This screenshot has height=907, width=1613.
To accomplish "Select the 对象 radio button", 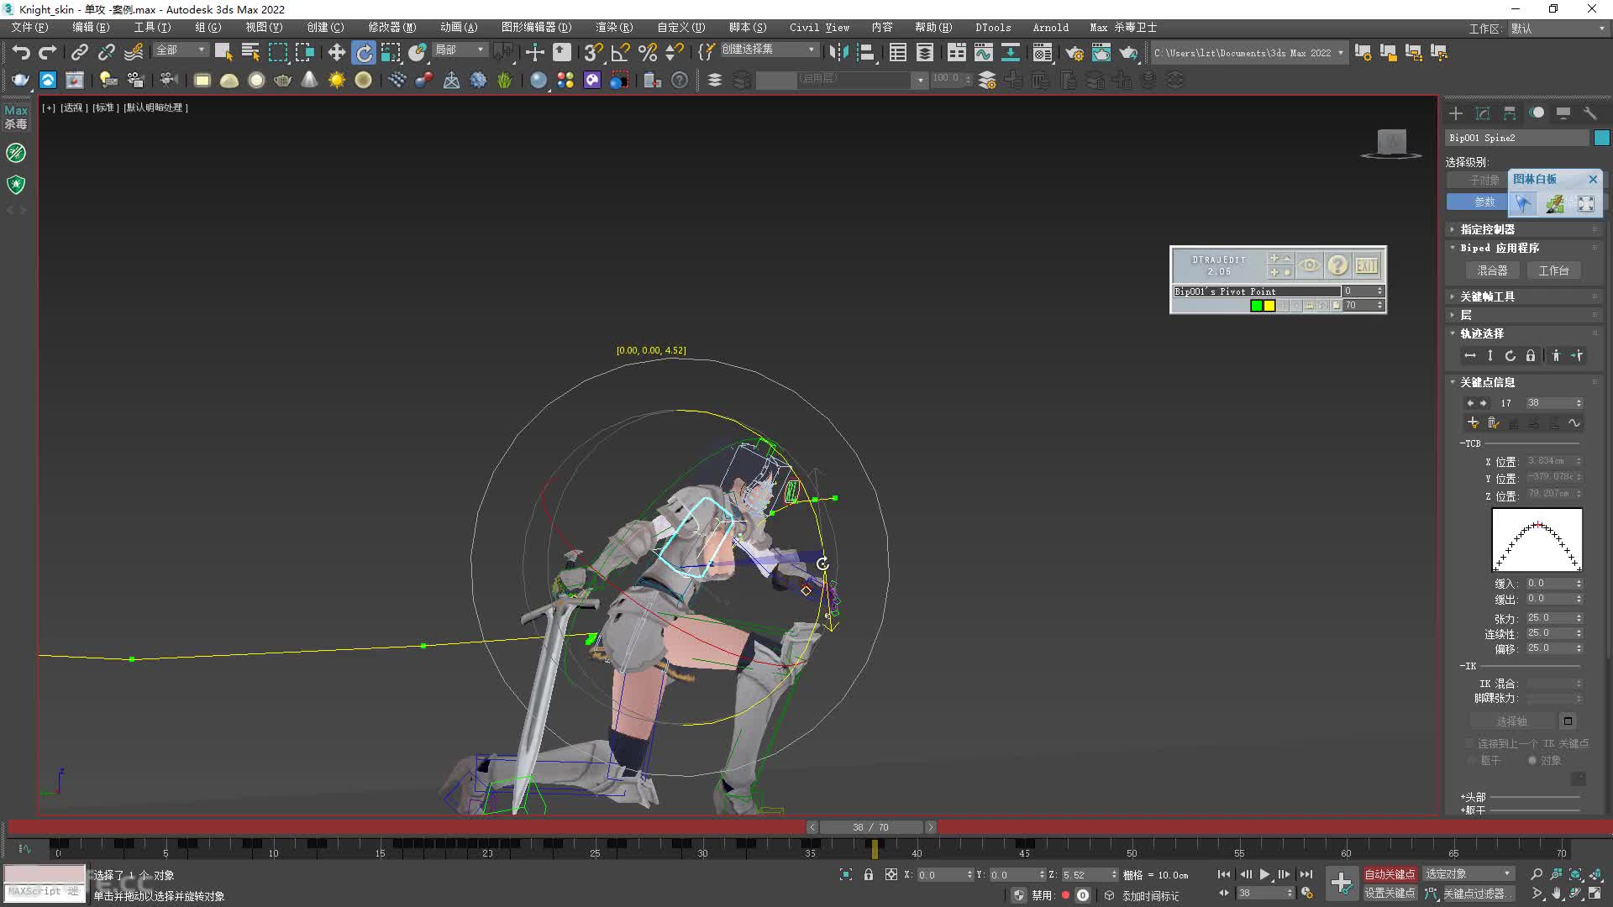I will 1532,760.
